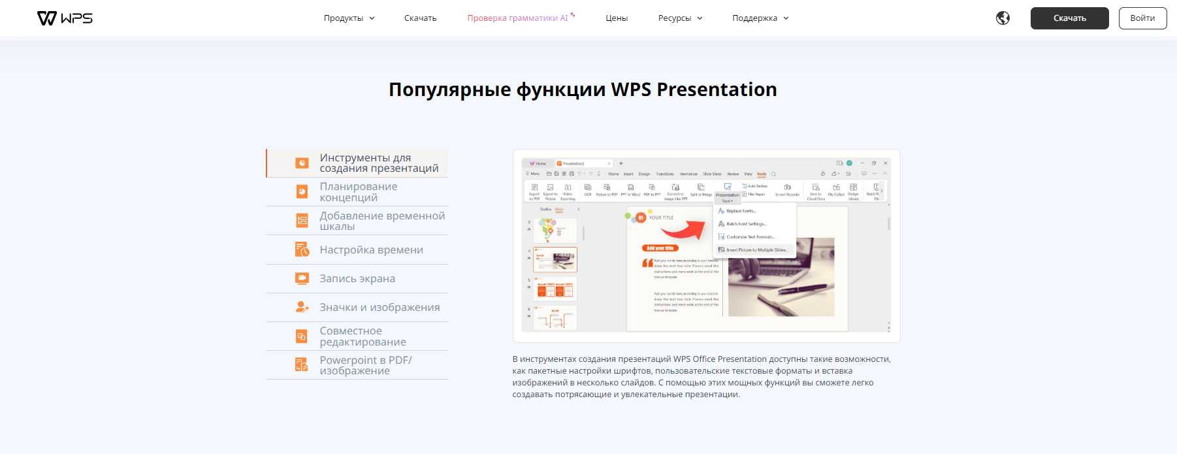1177x454 pixels.
Task: Expand the Продукты dropdown menu
Action: point(349,18)
